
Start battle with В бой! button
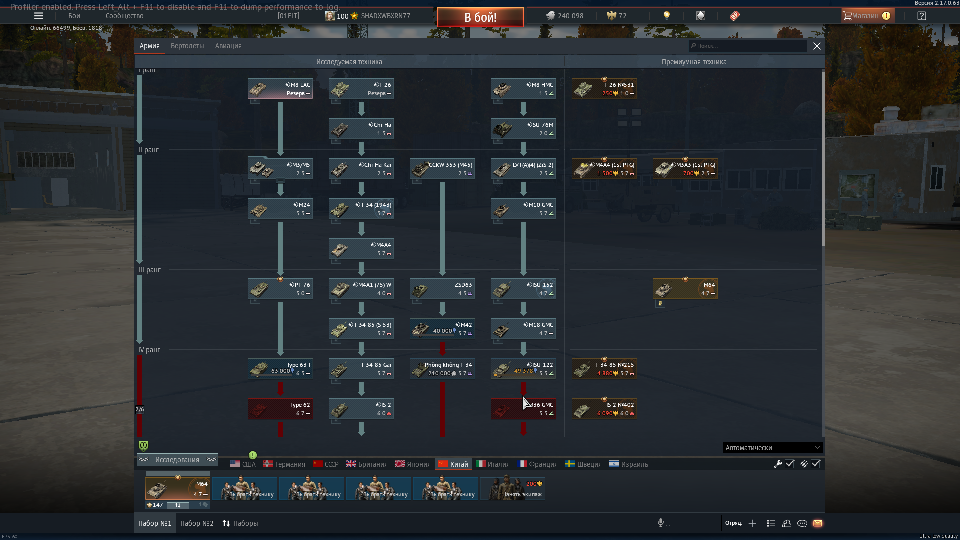point(480,17)
